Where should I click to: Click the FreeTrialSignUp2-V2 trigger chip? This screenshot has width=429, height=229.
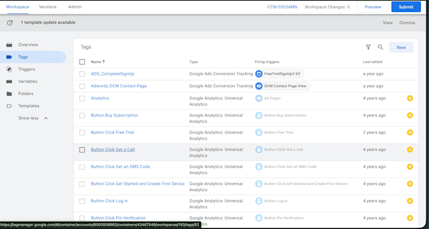click(279, 74)
